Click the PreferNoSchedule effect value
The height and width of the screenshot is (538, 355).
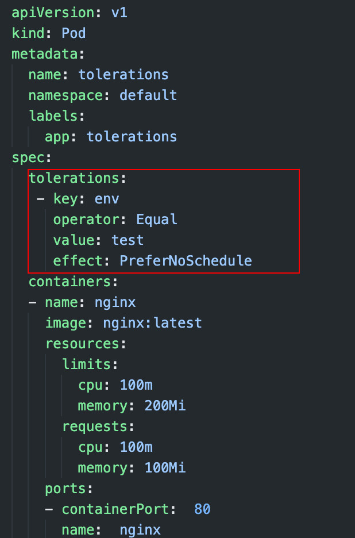coord(186,261)
